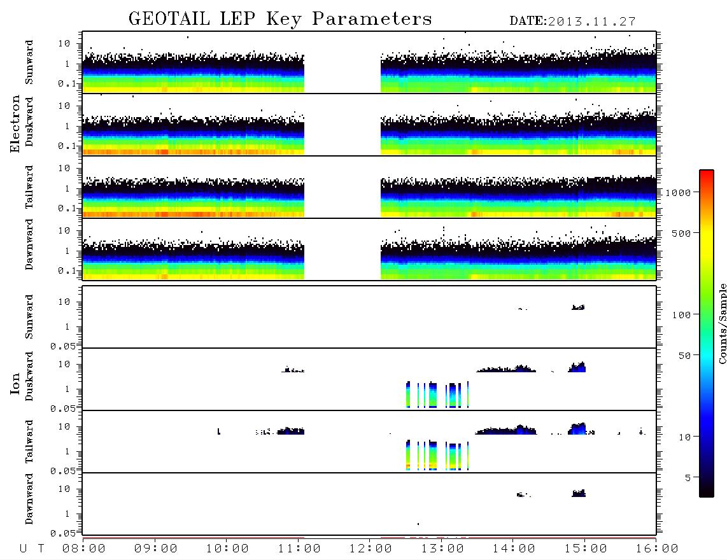Click the "08:00" time tick label
Image resolution: width=727 pixels, height=560 pixels.
pyautogui.click(x=84, y=549)
